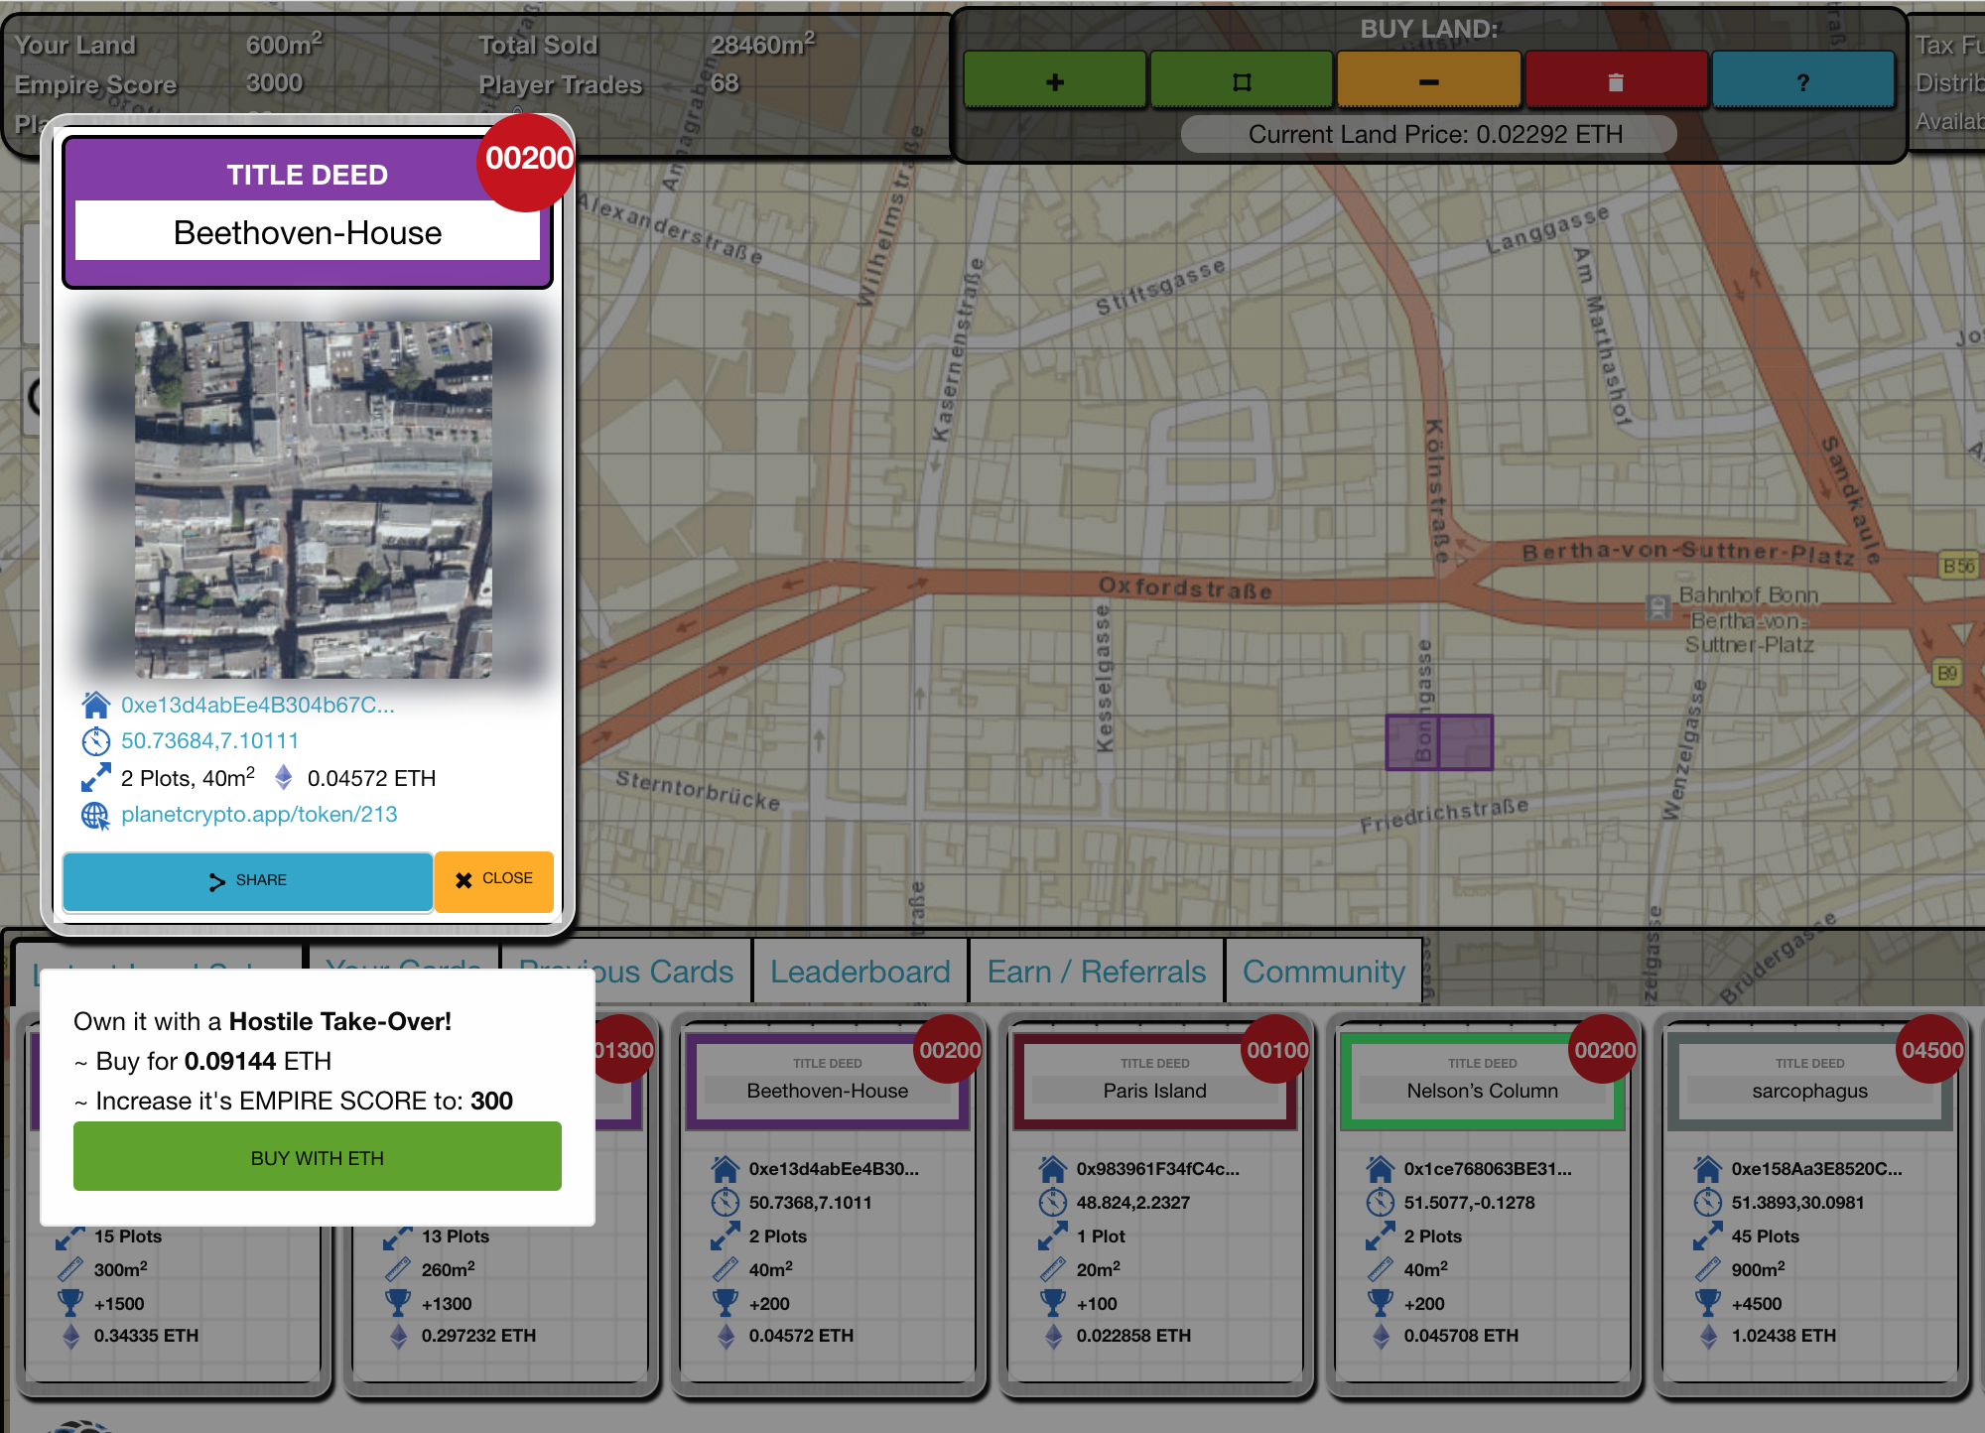1985x1433 pixels.
Task: Click the blue question mark help button
Action: tap(1802, 81)
